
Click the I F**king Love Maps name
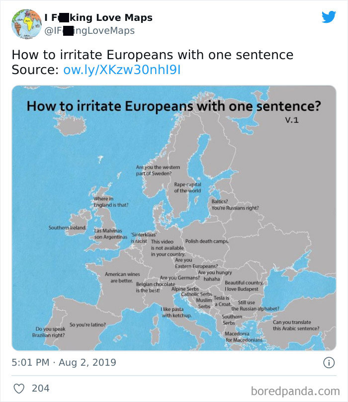pyautogui.click(x=98, y=17)
